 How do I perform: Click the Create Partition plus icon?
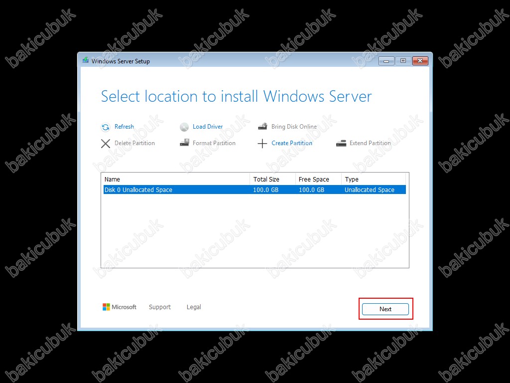click(262, 143)
